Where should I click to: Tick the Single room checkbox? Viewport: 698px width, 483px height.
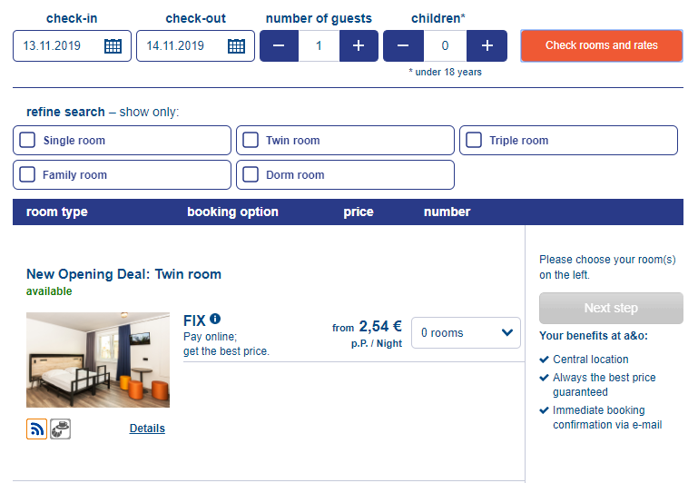pos(27,140)
